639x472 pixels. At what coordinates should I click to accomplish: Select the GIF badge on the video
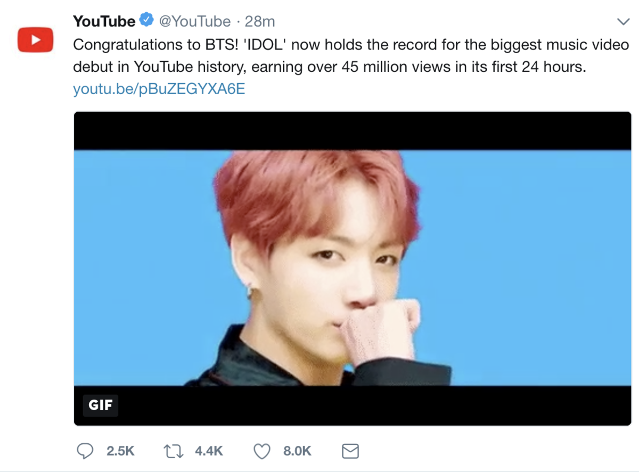point(100,405)
